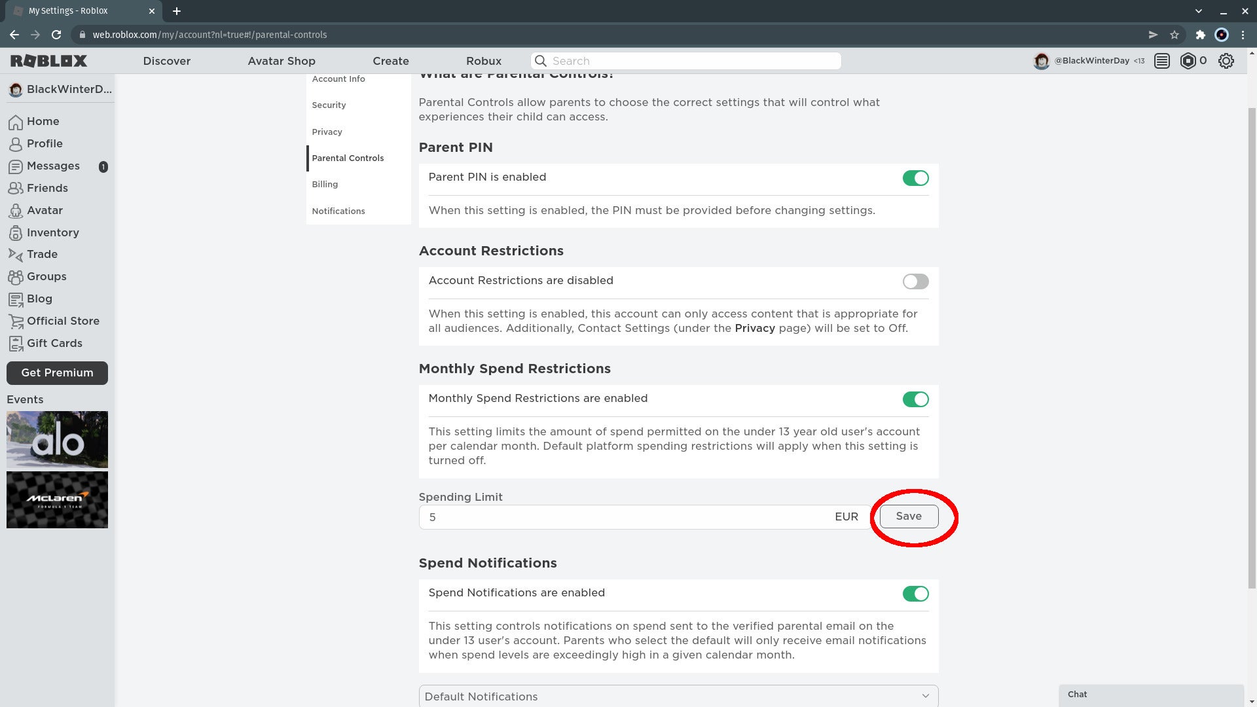Open the Inventory sidebar icon
Image resolution: width=1257 pixels, height=707 pixels.
(x=16, y=233)
